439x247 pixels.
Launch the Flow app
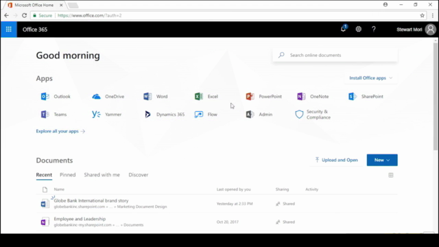tap(206, 115)
